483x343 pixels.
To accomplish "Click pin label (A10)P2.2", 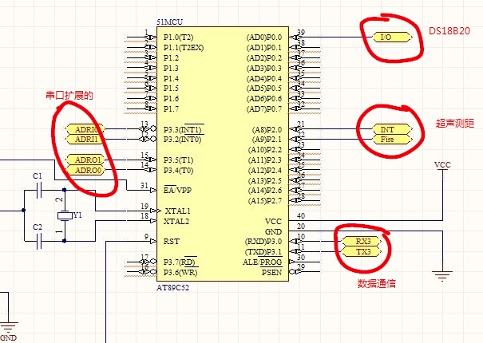I will click(x=265, y=150).
